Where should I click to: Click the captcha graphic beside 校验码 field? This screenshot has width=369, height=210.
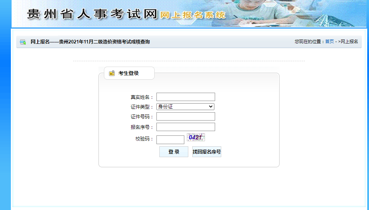point(196,138)
